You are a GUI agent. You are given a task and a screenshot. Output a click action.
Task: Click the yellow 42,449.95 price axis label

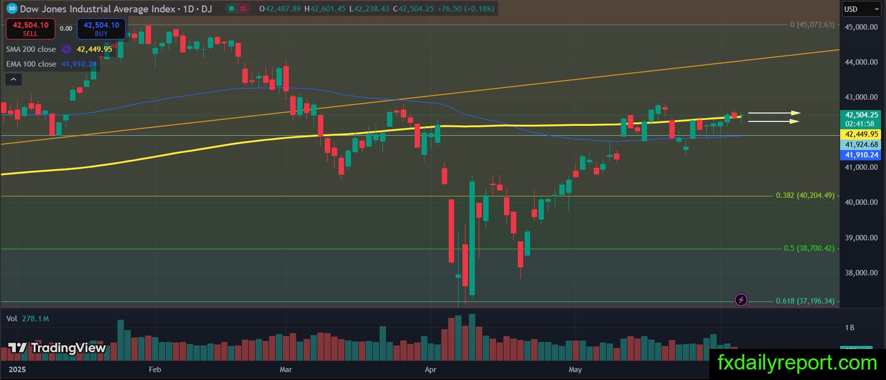click(861, 134)
